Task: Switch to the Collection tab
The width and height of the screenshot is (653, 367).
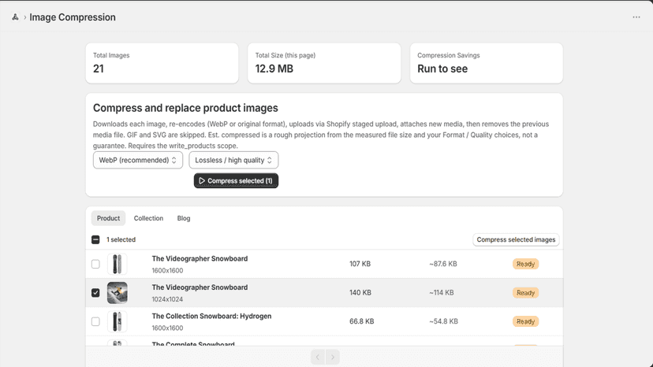Action: [148, 218]
